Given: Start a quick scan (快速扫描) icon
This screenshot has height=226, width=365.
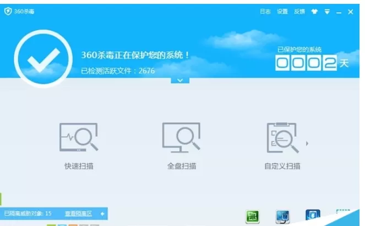Looking at the screenshot, I should (x=79, y=137).
